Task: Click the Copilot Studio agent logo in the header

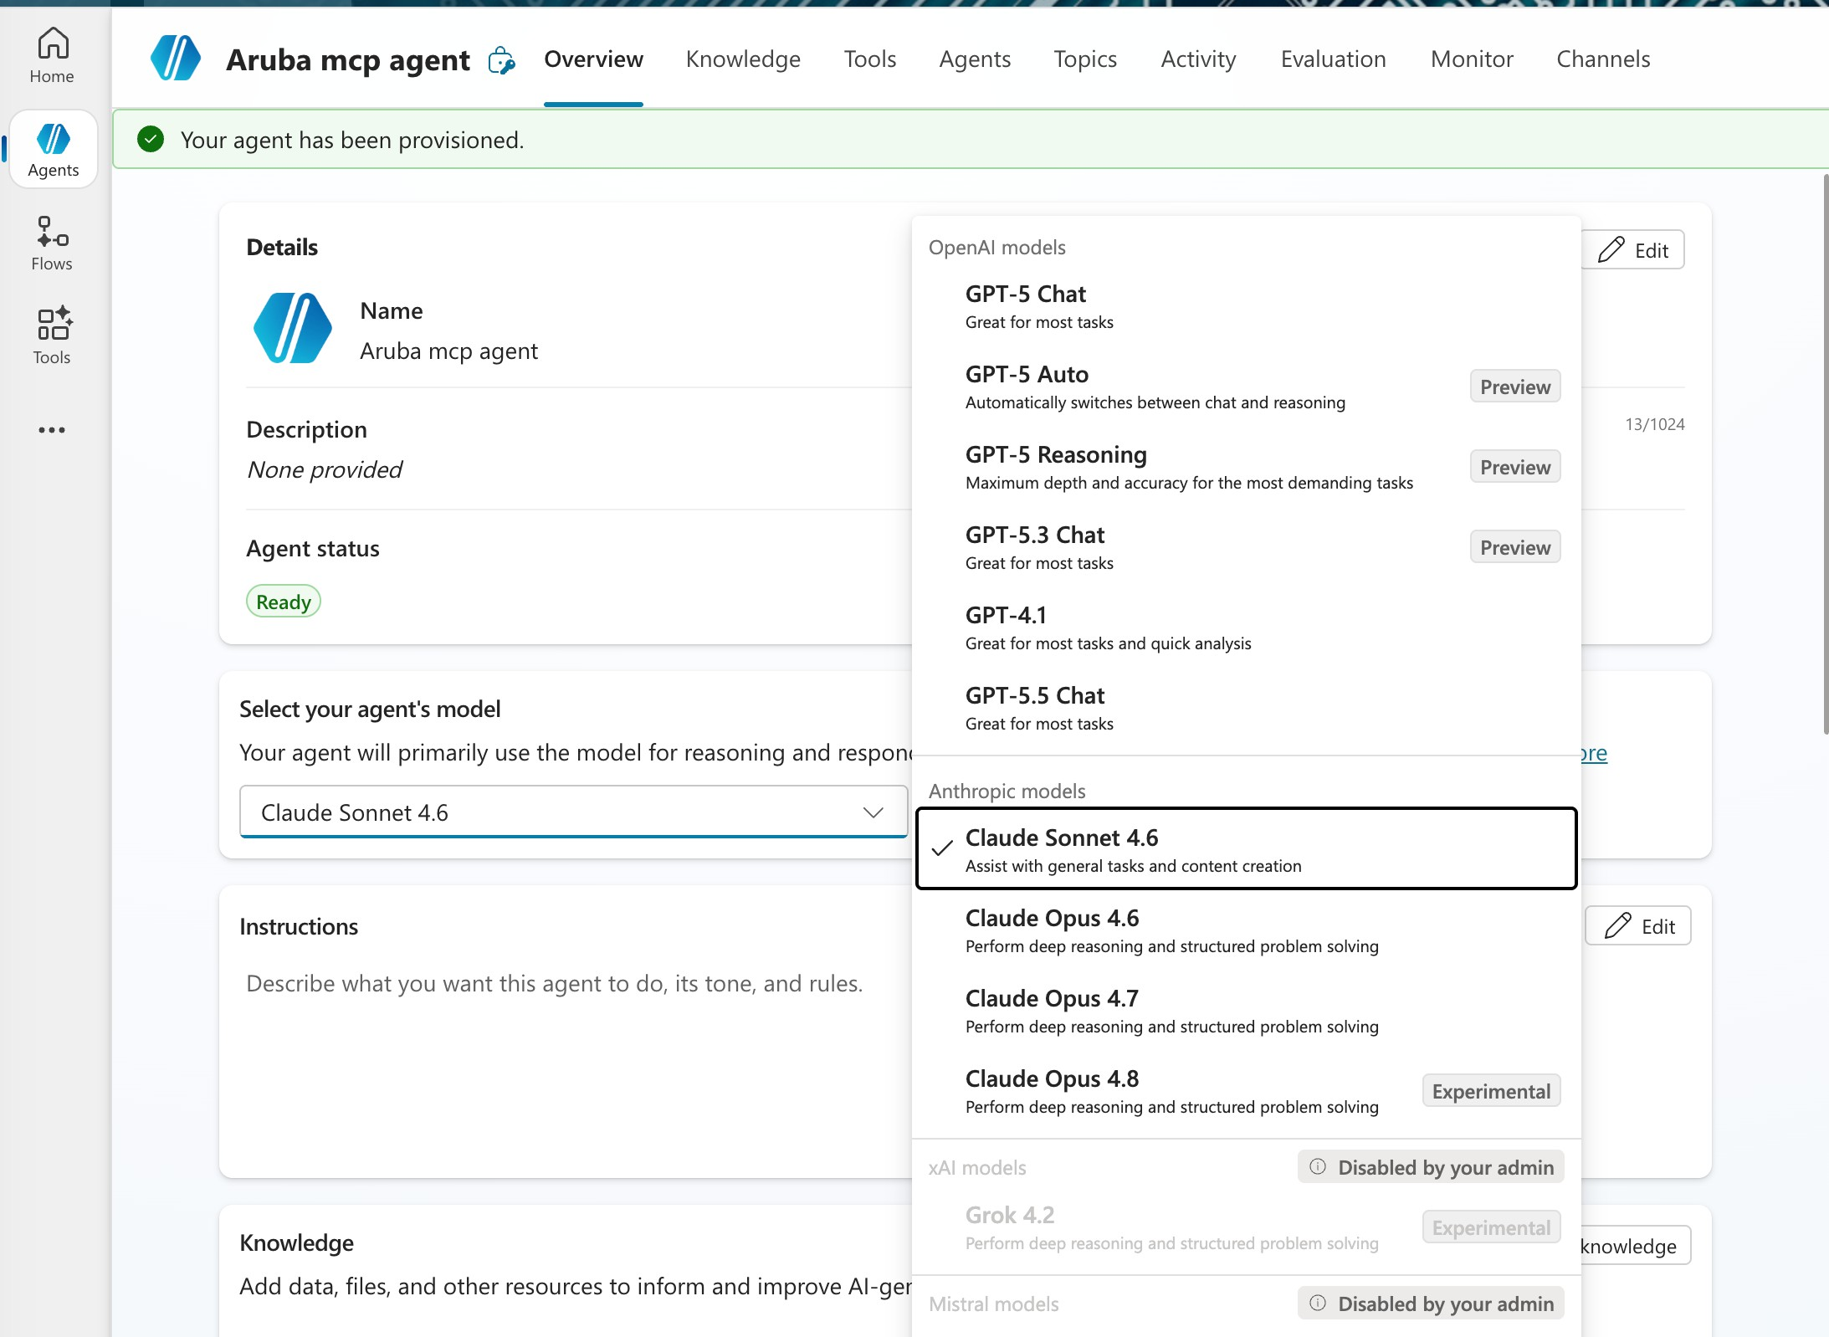Action: tap(176, 59)
